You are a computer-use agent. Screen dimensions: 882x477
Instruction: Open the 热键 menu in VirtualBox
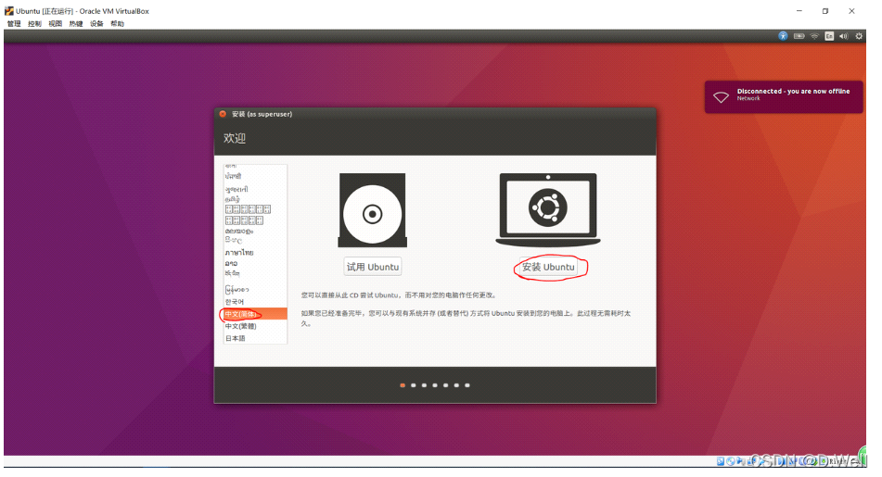click(76, 23)
